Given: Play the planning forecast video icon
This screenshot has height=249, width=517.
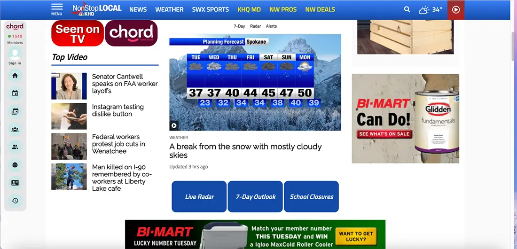Looking at the screenshot, I should pyautogui.click(x=174, y=125).
